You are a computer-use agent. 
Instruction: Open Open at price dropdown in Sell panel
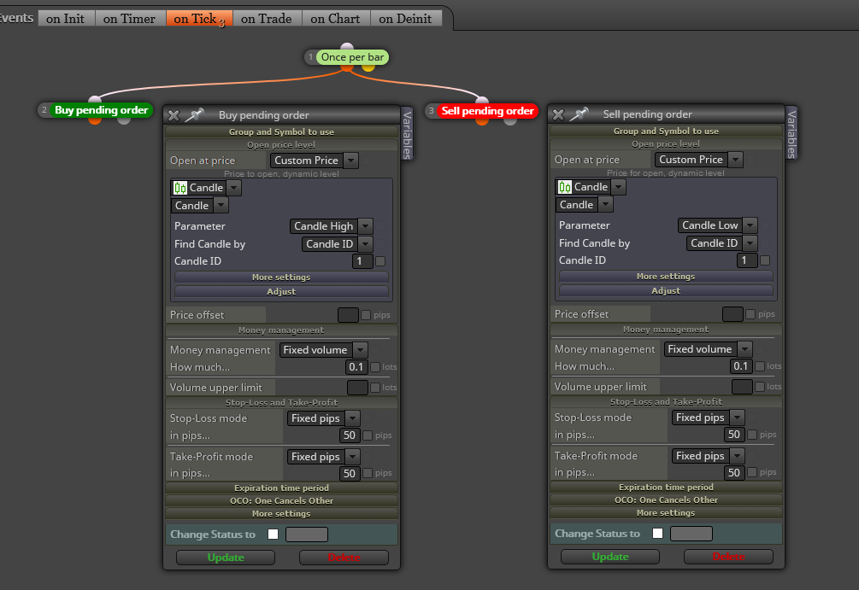click(x=698, y=160)
